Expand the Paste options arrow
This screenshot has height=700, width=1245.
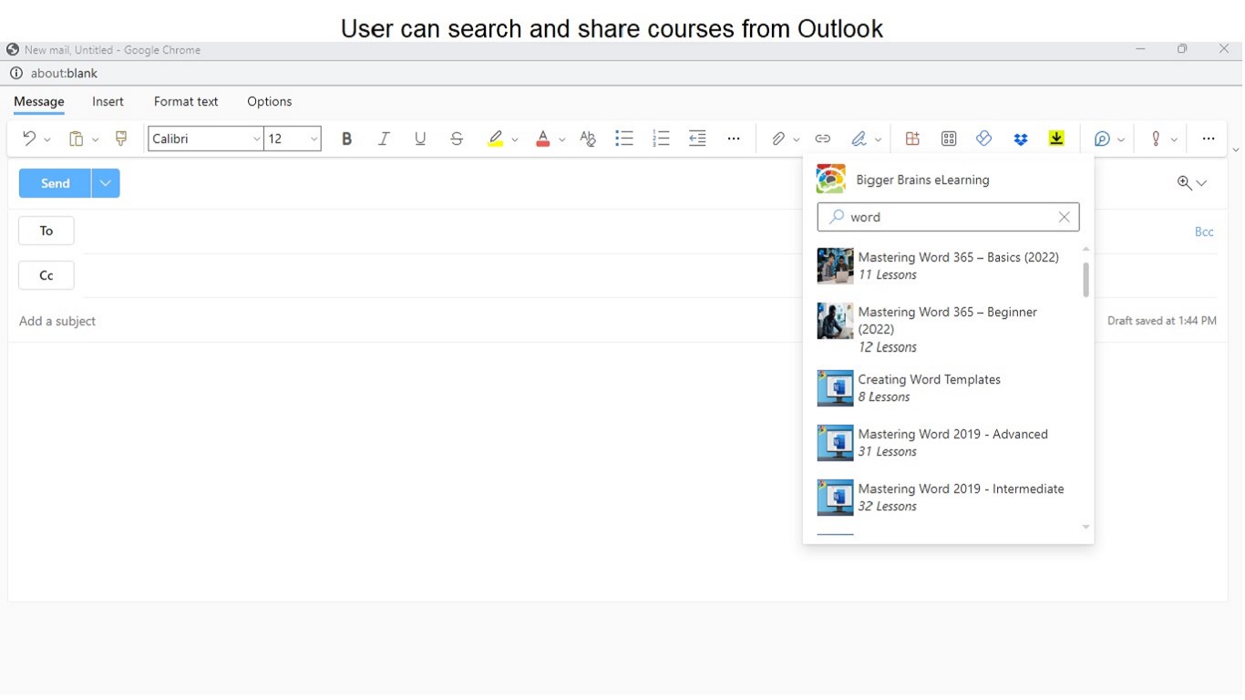pyautogui.click(x=95, y=139)
